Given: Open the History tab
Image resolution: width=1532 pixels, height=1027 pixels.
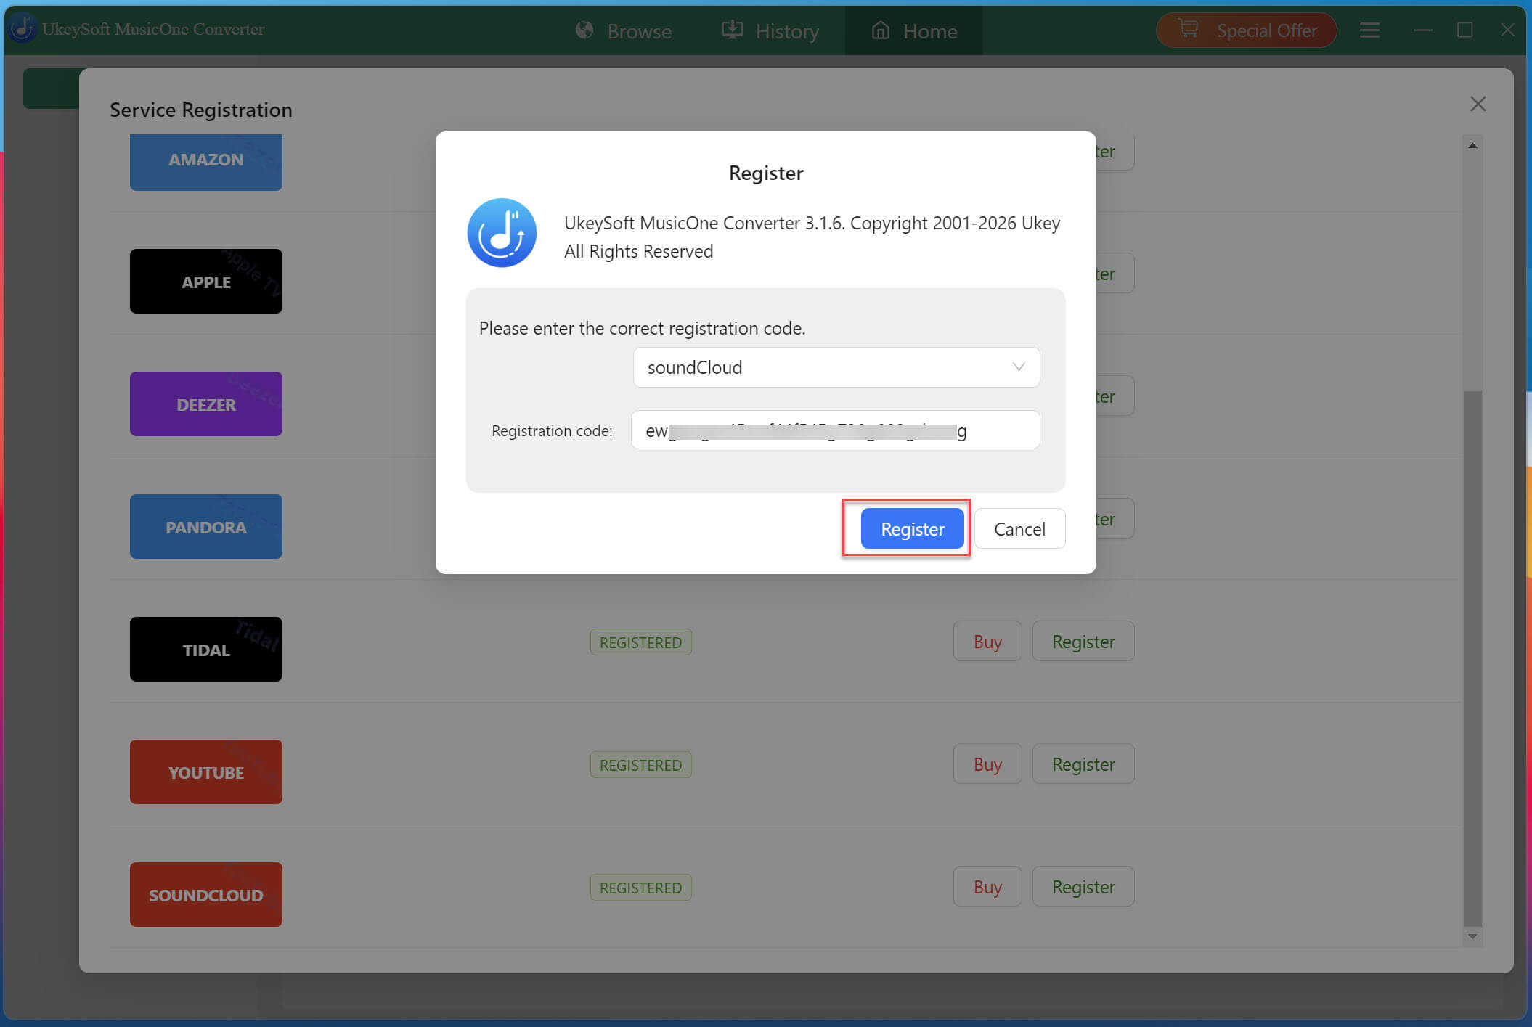Looking at the screenshot, I should 770,31.
